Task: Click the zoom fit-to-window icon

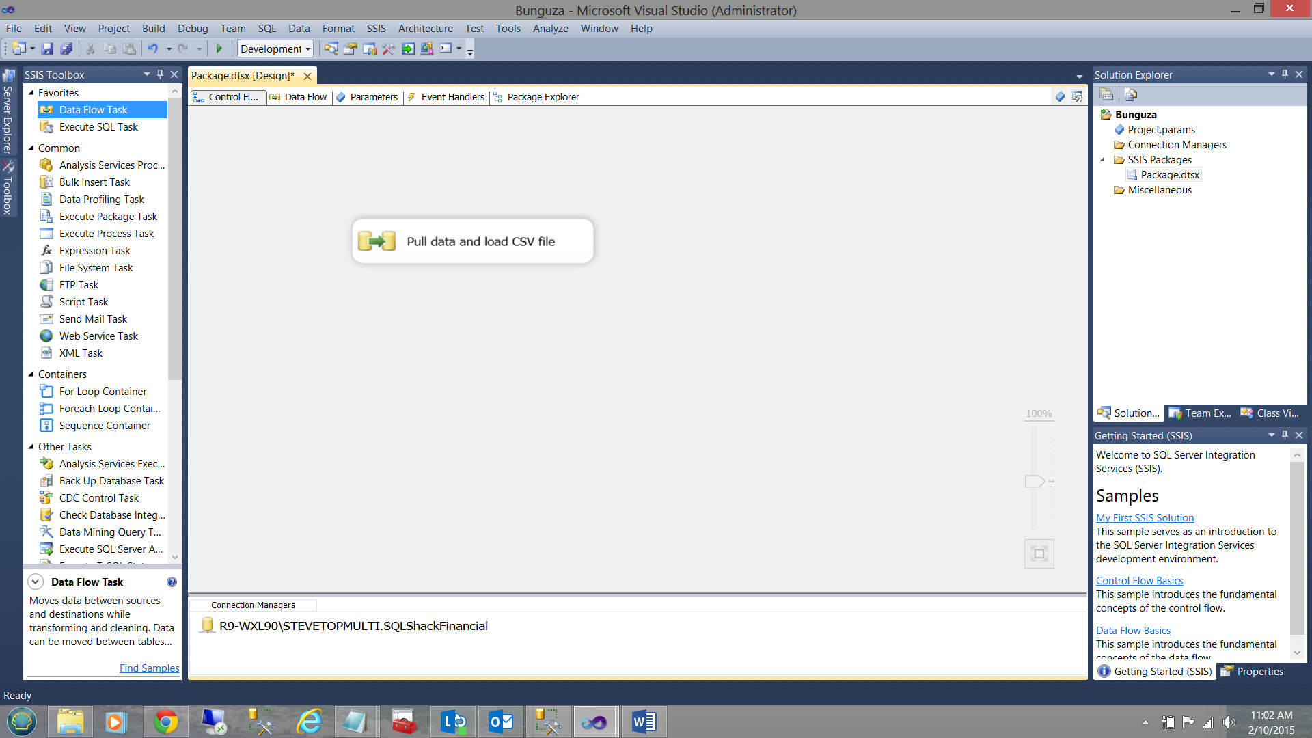Action: pyautogui.click(x=1039, y=553)
